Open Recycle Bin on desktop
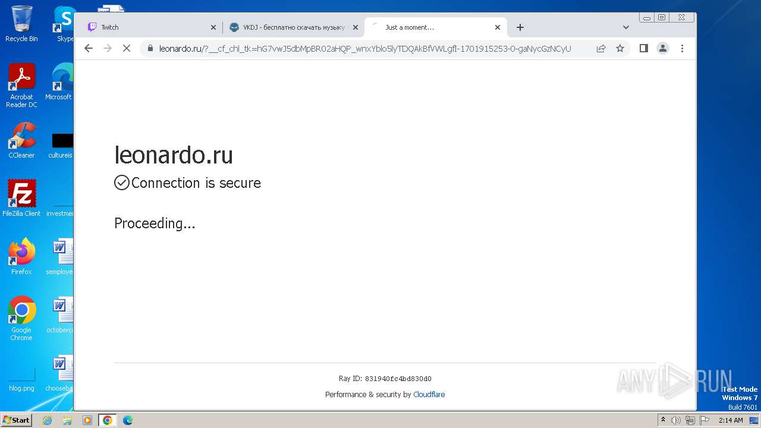 point(21,23)
